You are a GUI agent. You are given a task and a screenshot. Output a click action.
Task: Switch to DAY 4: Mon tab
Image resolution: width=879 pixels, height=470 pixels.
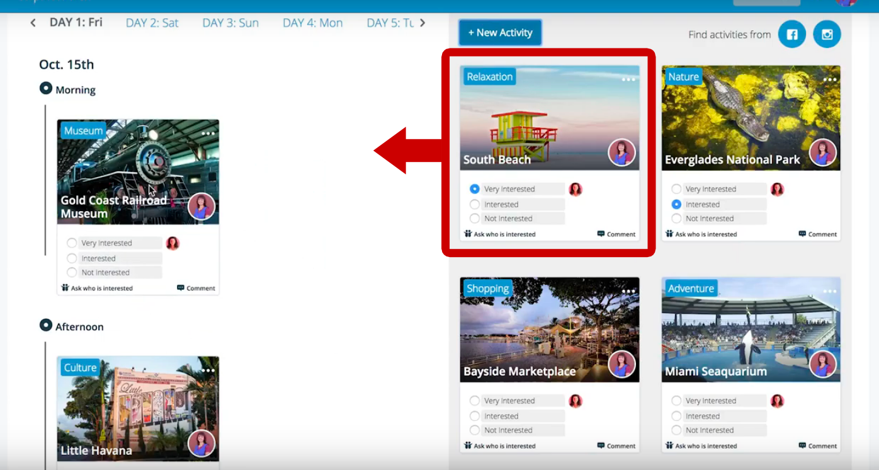coord(313,23)
